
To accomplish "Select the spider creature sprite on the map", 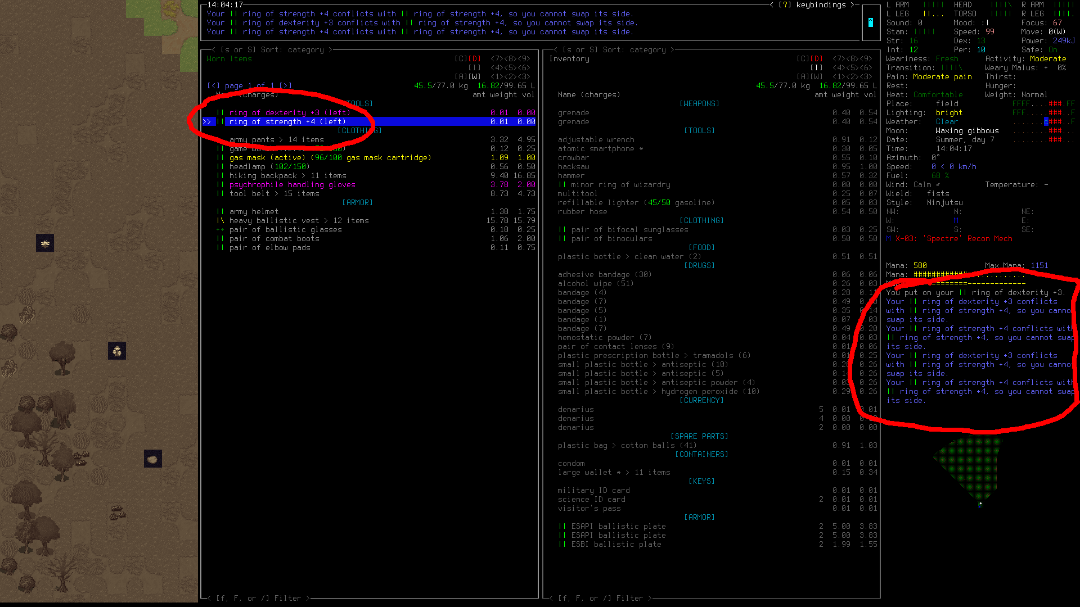I will tap(45, 243).
